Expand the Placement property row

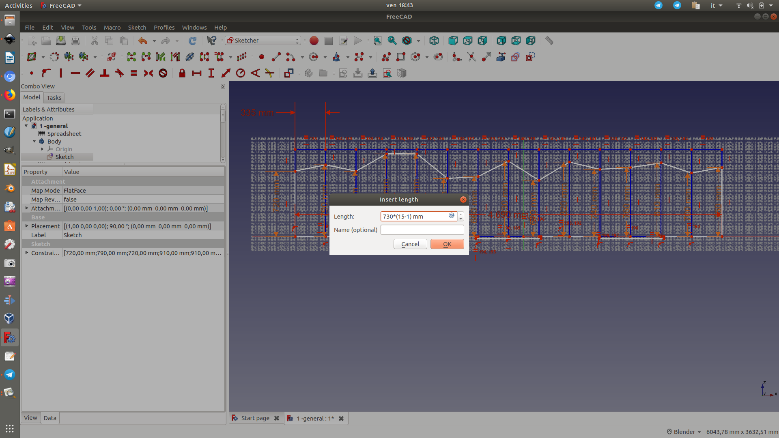pyautogui.click(x=27, y=226)
